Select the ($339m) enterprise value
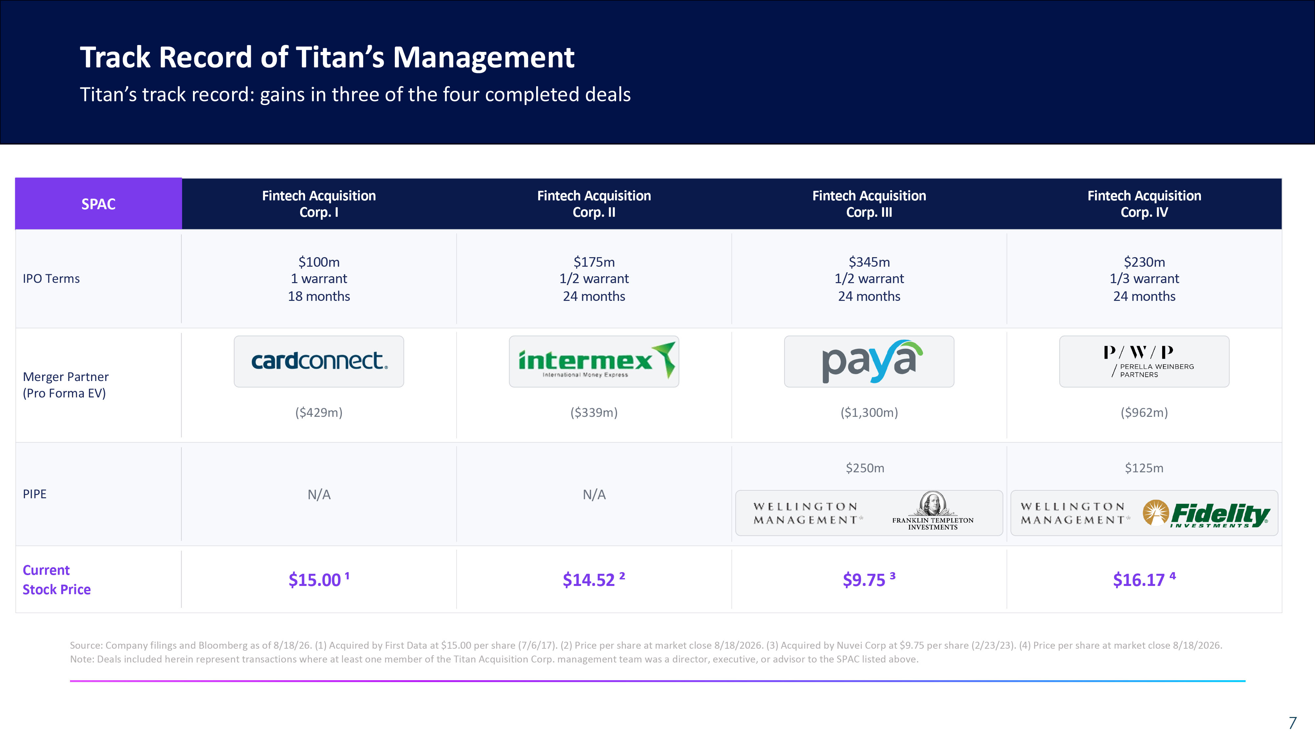This screenshot has height=739, width=1315. click(x=594, y=412)
